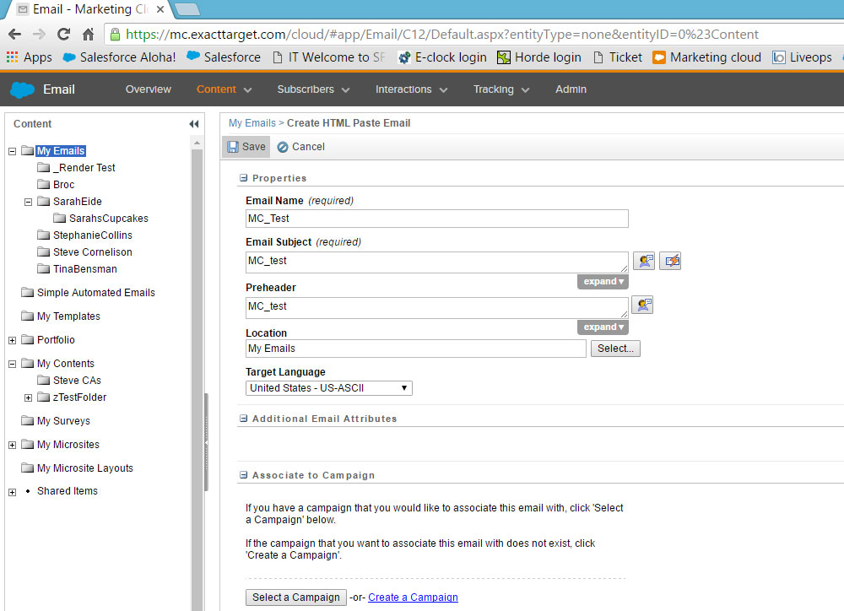Collapse Additional Email Attributes section
The height and width of the screenshot is (611, 844).
pos(243,419)
